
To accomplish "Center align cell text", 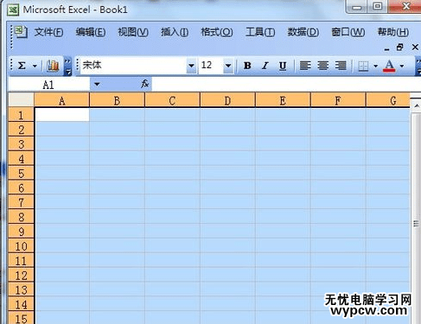I will (x=323, y=66).
